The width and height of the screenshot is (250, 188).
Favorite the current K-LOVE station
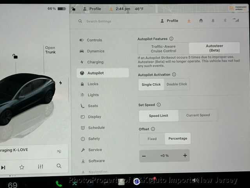coord(22,167)
